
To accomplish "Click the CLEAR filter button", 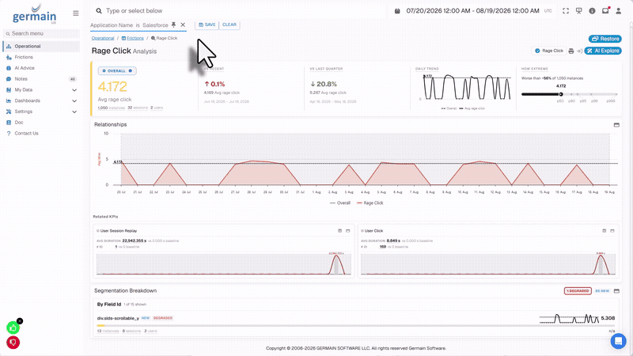I will click(x=229, y=25).
